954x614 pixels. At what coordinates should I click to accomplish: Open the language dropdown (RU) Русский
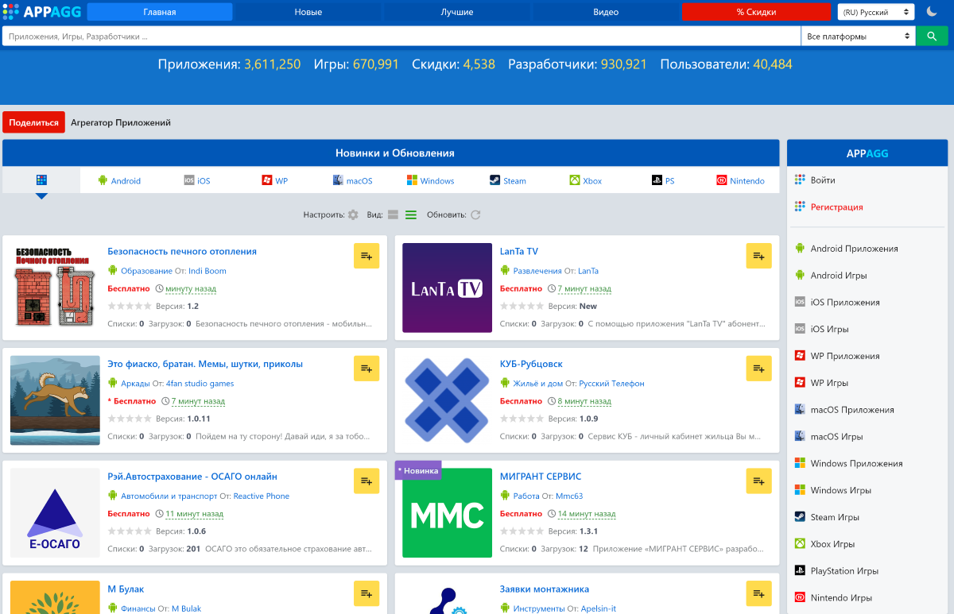tap(876, 12)
